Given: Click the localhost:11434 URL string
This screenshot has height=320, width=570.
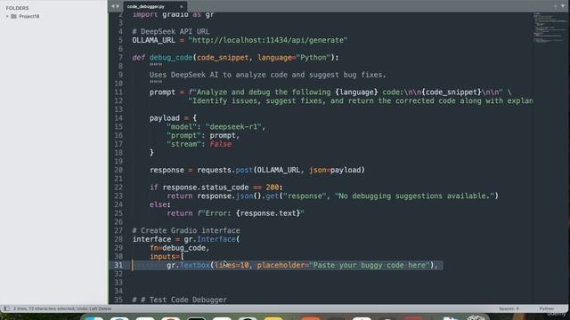Looking at the screenshot, I should pyautogui.click(x=268, y=40).
